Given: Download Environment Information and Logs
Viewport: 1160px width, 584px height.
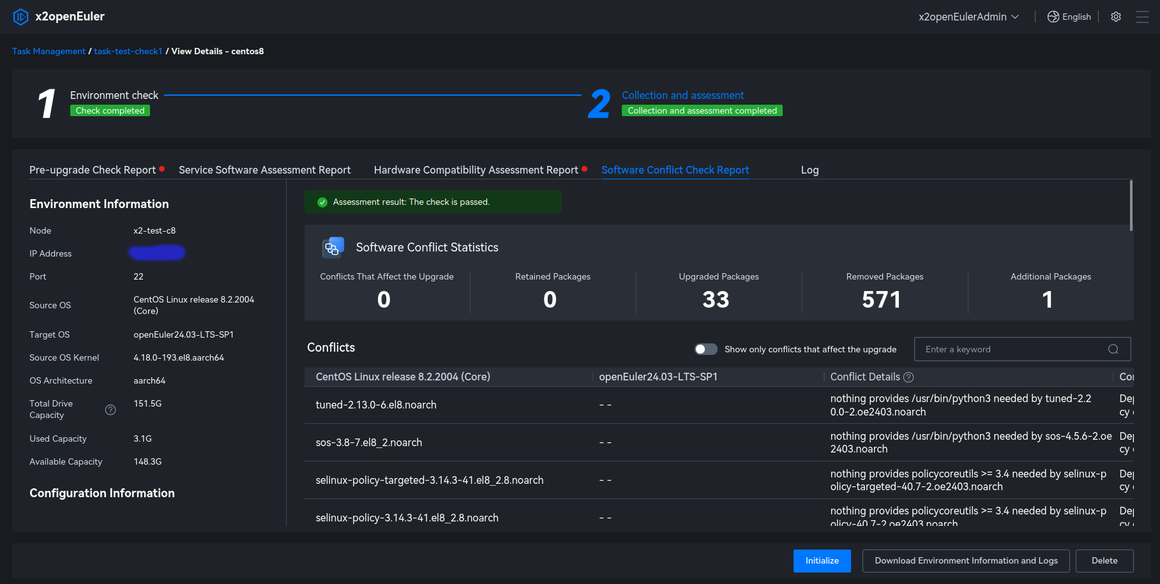Looking at the screenshot, I should pos(965,561).
